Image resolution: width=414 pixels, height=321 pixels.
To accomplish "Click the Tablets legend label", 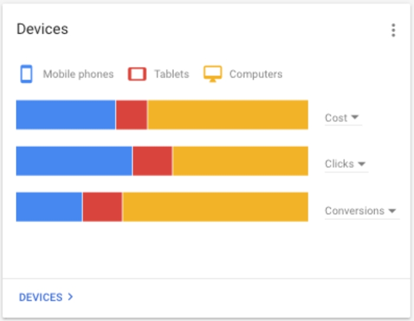I will pyautogui.click(x=172, y=74).
